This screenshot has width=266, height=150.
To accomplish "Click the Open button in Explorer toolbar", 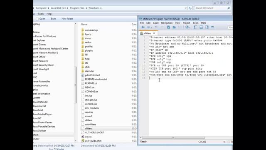I will (x=41, y=19).
